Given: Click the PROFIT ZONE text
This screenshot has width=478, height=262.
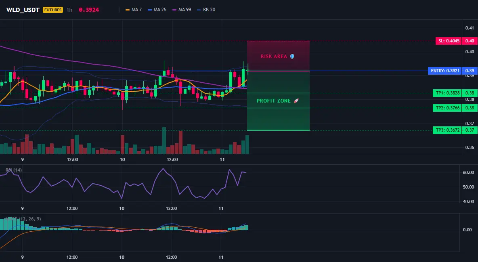Looking at the screenshot, I should point(274,101).
